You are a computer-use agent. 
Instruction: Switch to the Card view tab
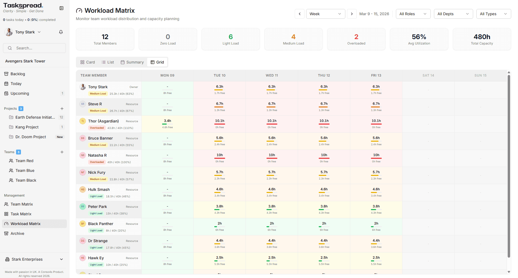click(x=87, y=62)
